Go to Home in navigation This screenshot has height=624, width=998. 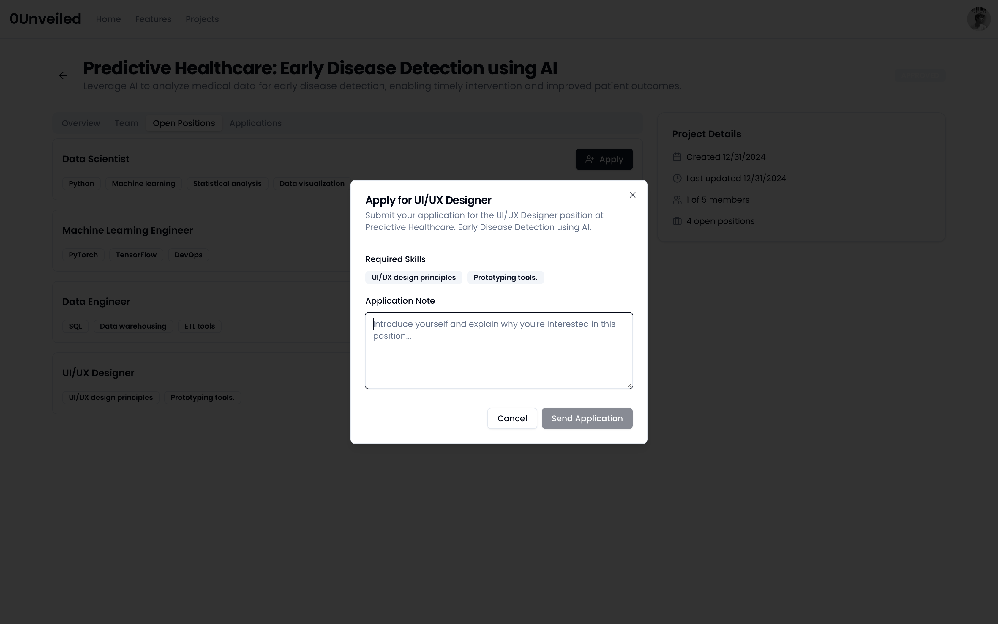[x=108, y=19]
